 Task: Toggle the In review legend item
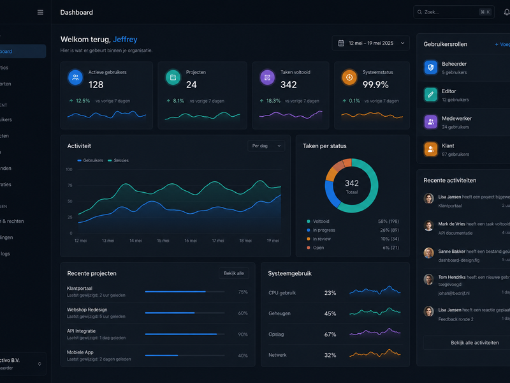(319, 239)
